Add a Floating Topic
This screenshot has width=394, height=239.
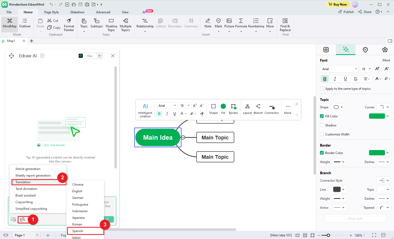click(111, 25)
